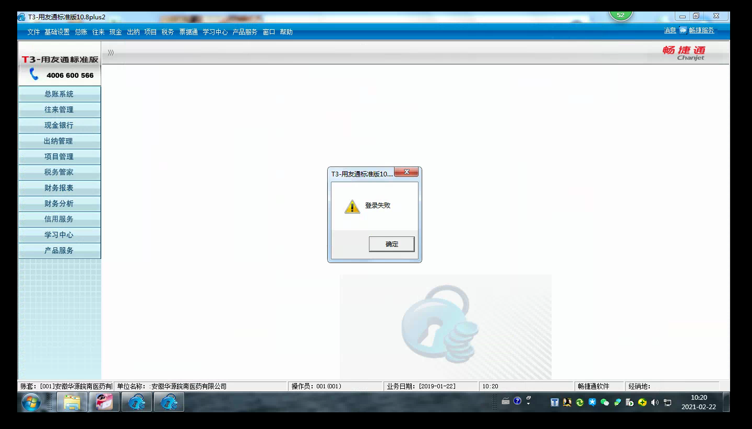Open 畅捷服务 at top right
The height and width of the screenshot is (429, 752).
point(701,31)
